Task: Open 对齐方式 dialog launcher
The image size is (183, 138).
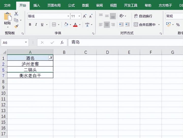Action: [x=161, y=34]
